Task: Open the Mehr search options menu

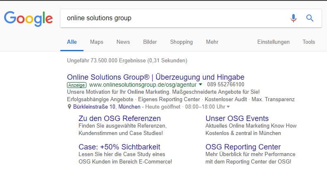Action: click(212, 42)
